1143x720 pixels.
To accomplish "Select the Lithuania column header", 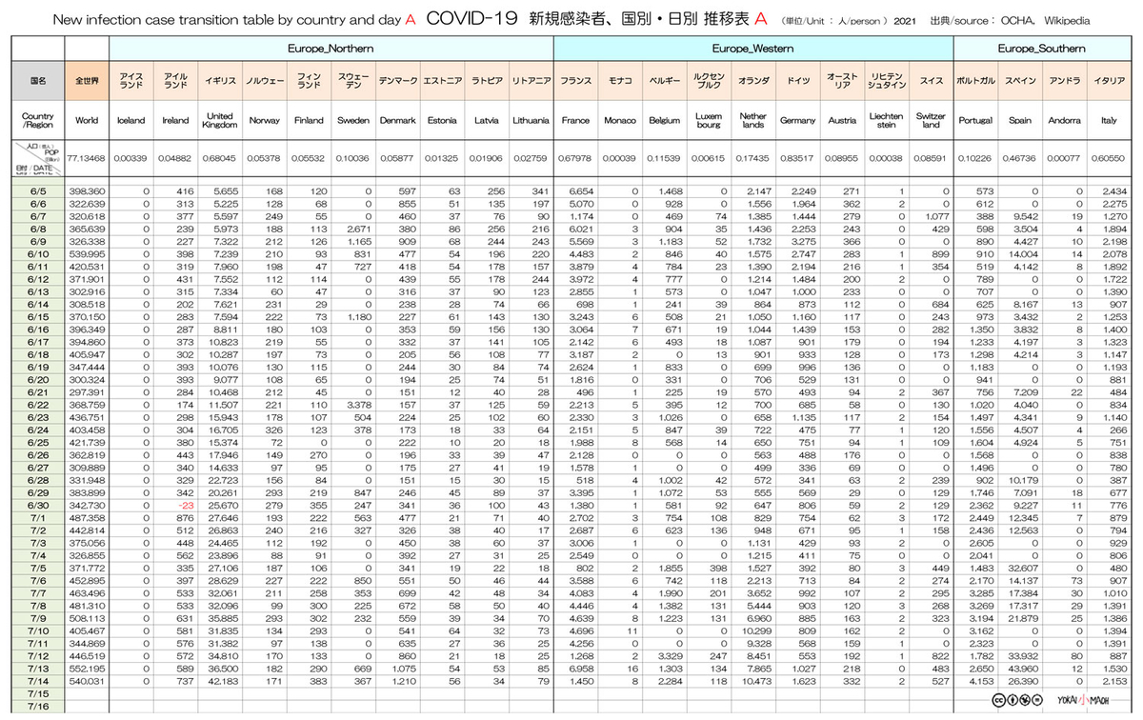I will (x=531, y=121).
